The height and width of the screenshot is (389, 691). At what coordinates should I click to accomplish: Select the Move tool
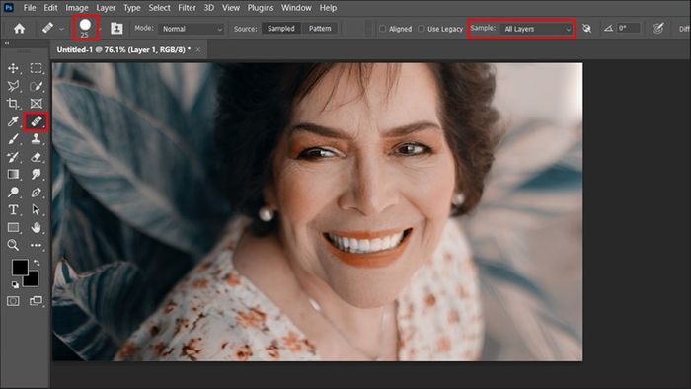tap(13, 68)
